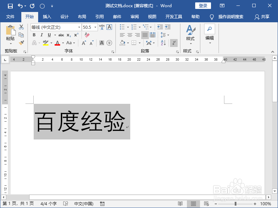
Task: Open Font dialog launcher
Action: coord(113,52)
